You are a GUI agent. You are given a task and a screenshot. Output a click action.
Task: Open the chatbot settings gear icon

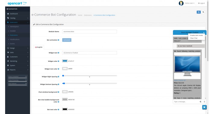204,33
